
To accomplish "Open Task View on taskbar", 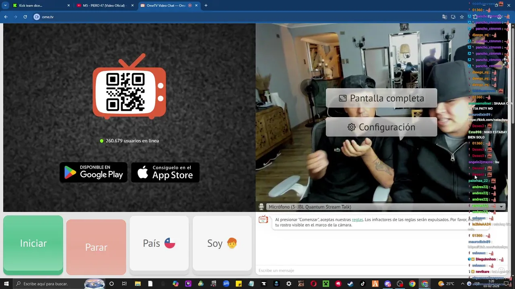I will pos(124,284).
